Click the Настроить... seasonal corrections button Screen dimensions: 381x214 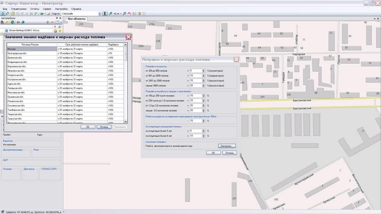227,146
